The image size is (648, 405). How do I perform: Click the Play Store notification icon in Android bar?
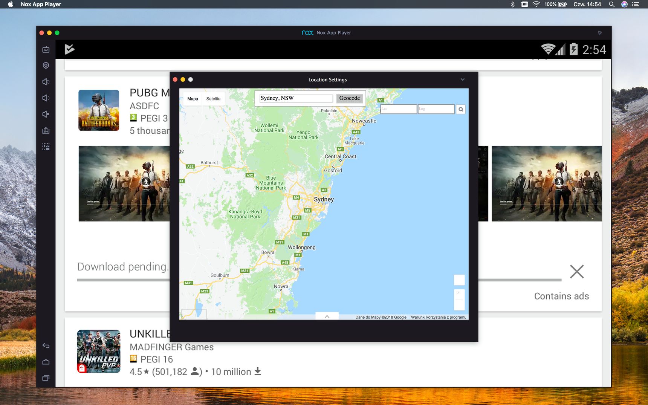pos(69,49)
